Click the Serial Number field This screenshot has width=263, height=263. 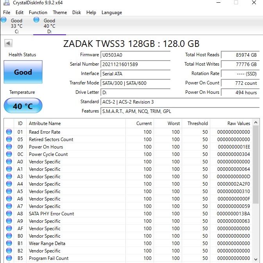(135, 64)
